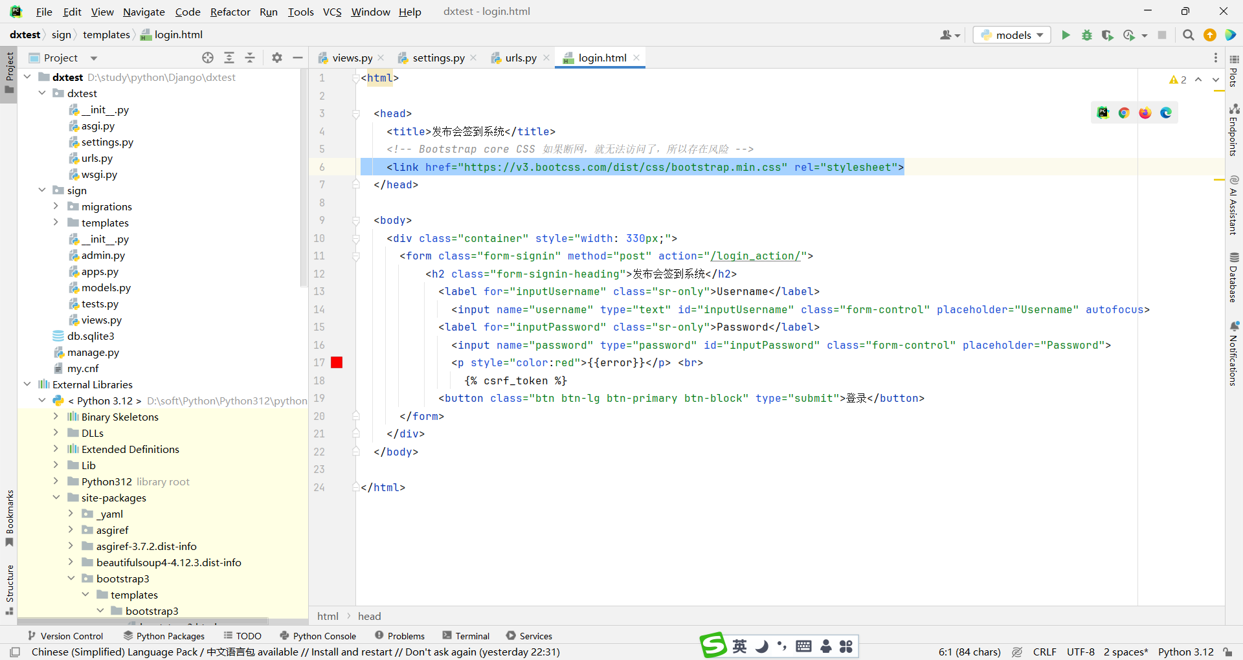The width and height of the screenshot is (1243, 660).
Task: Collapse all in Project panel
Action: pos(250,58)
